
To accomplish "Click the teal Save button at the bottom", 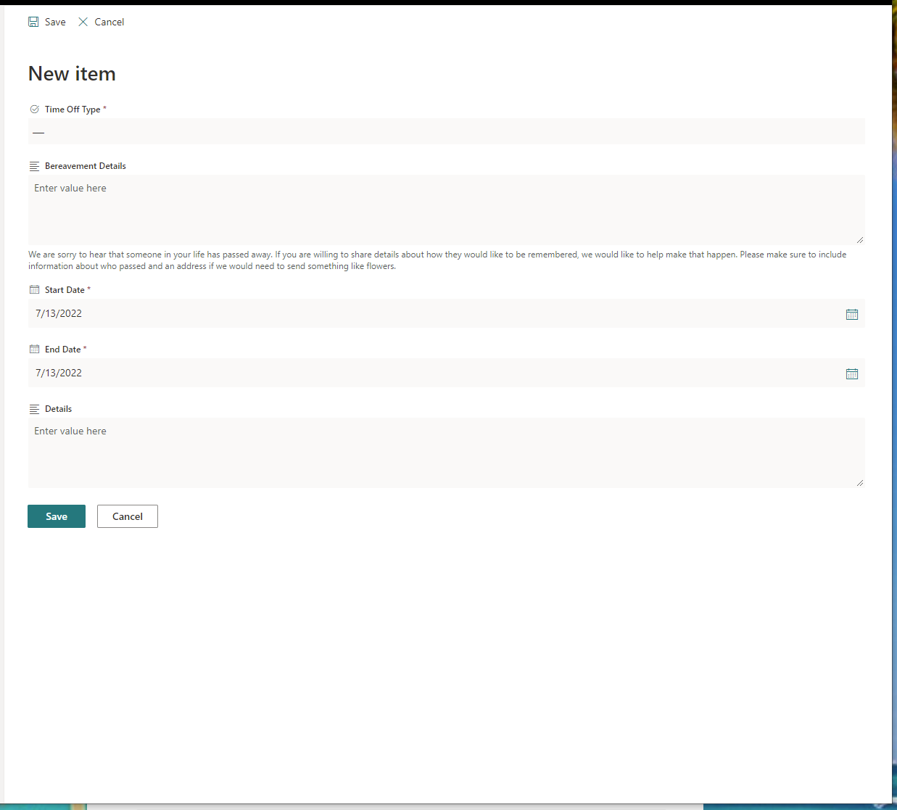I will [x=57, y=516].
